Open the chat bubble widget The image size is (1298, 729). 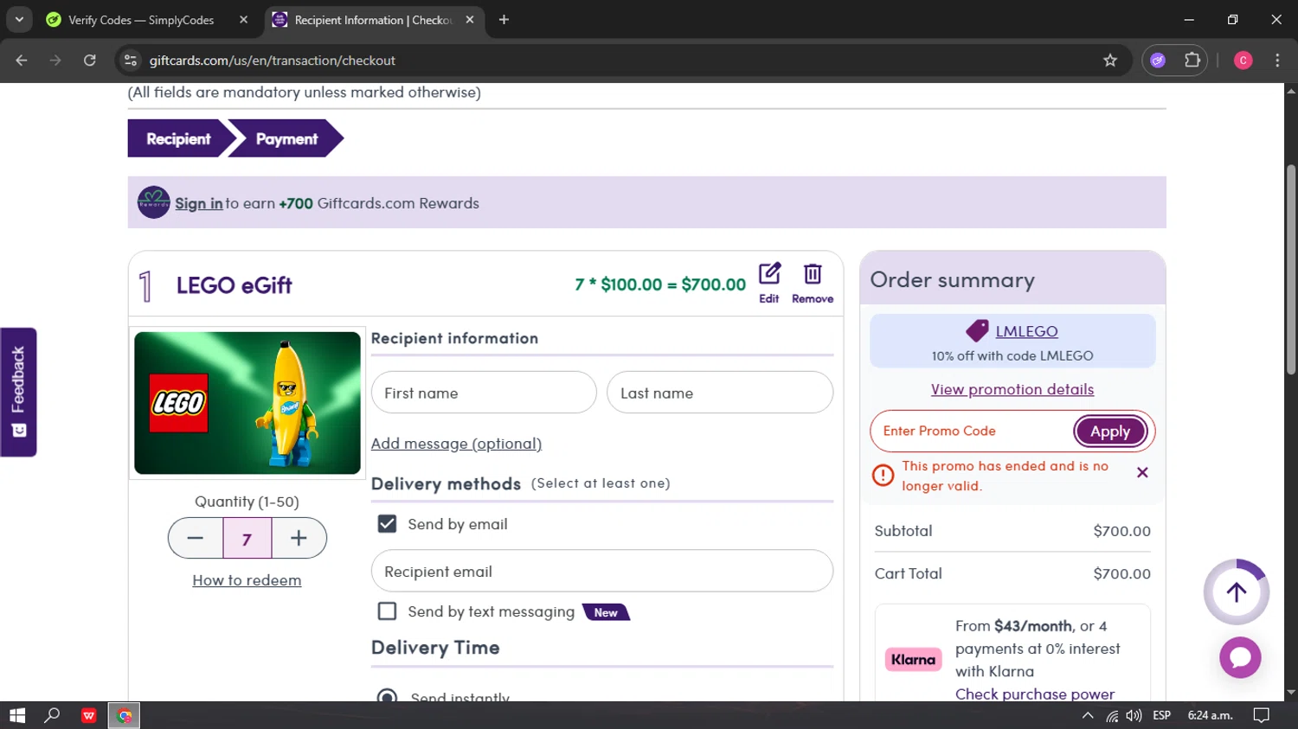(1240, 657)
